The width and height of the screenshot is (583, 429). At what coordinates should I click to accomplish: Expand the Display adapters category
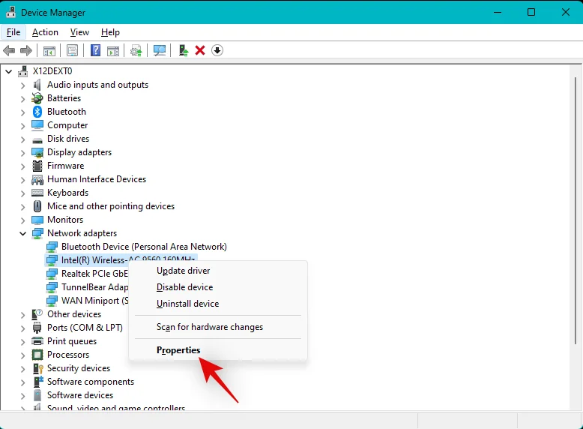pos(22,152)
